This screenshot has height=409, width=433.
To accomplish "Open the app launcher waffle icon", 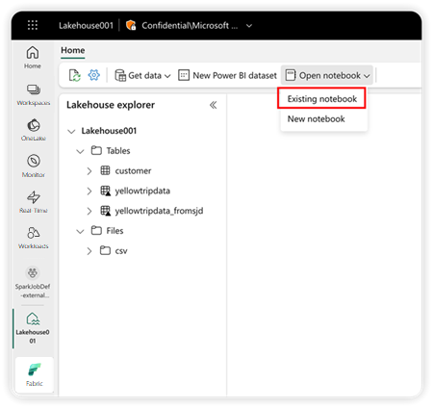I will [x=33, y=25].
